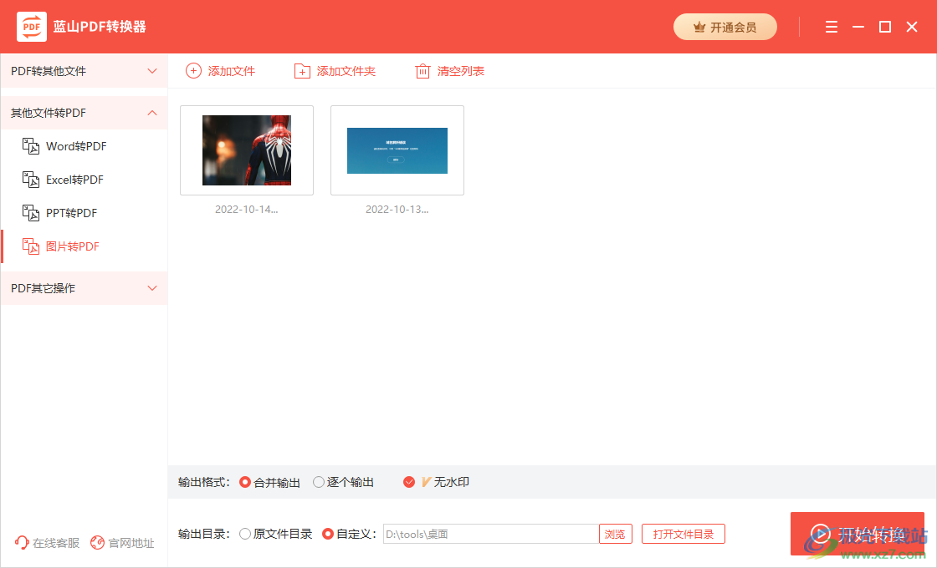Click the VIP badge icon beside 无水印
Screen dimensions: 937x568
pos(426,482)
